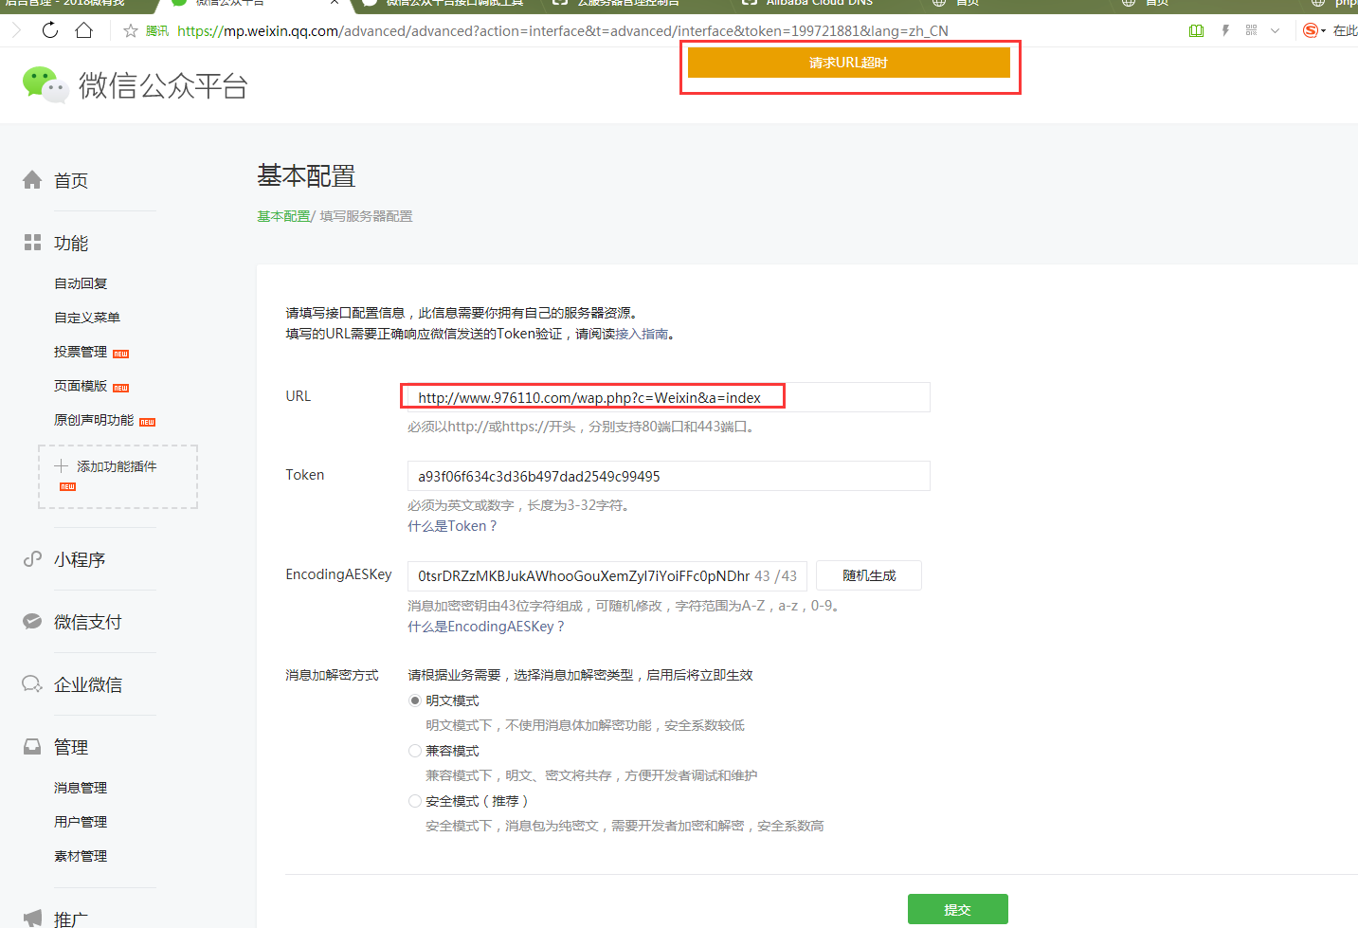Click the bookmark star icon in address bar
Image resolution: width=1358 pixels, height=928 pixels.
coord(131,31)
